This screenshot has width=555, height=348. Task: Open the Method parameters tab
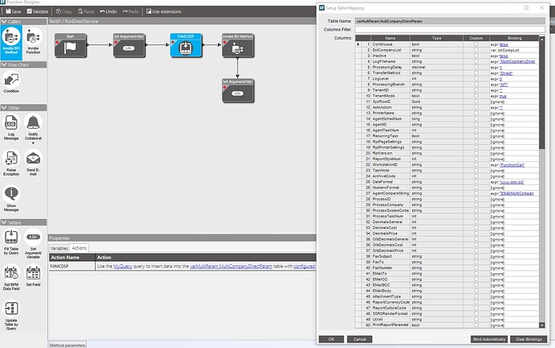point(68,345)
